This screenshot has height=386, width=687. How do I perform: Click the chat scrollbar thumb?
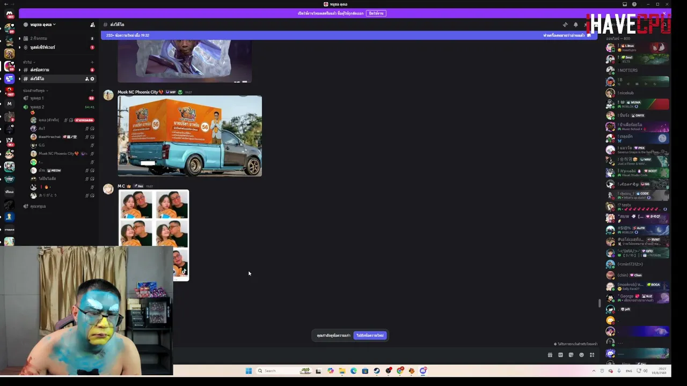click(x=600, y=303)
